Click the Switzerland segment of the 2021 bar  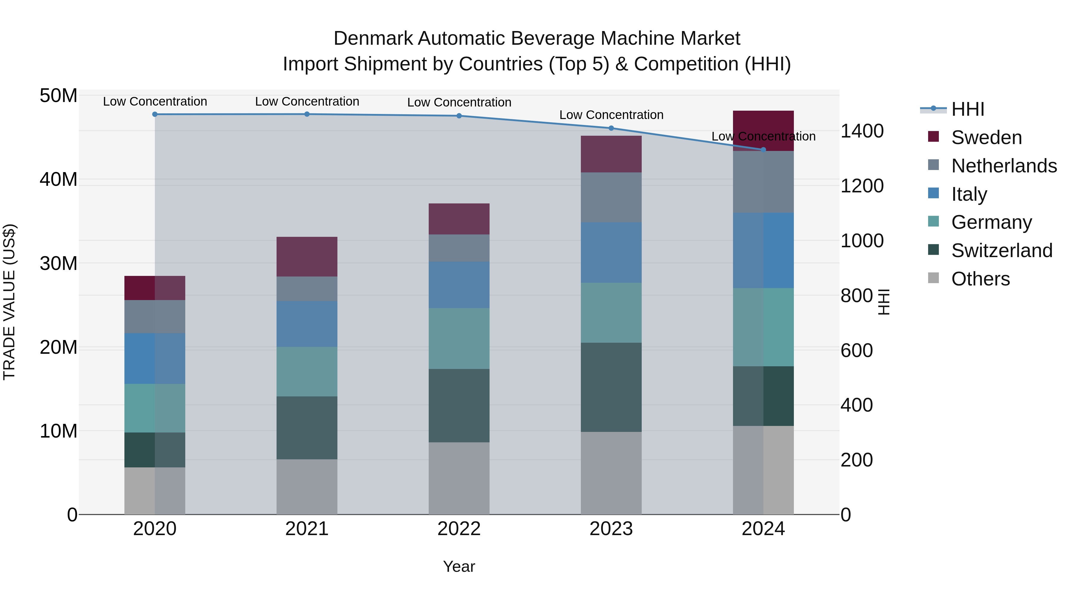tap(307, 428)
